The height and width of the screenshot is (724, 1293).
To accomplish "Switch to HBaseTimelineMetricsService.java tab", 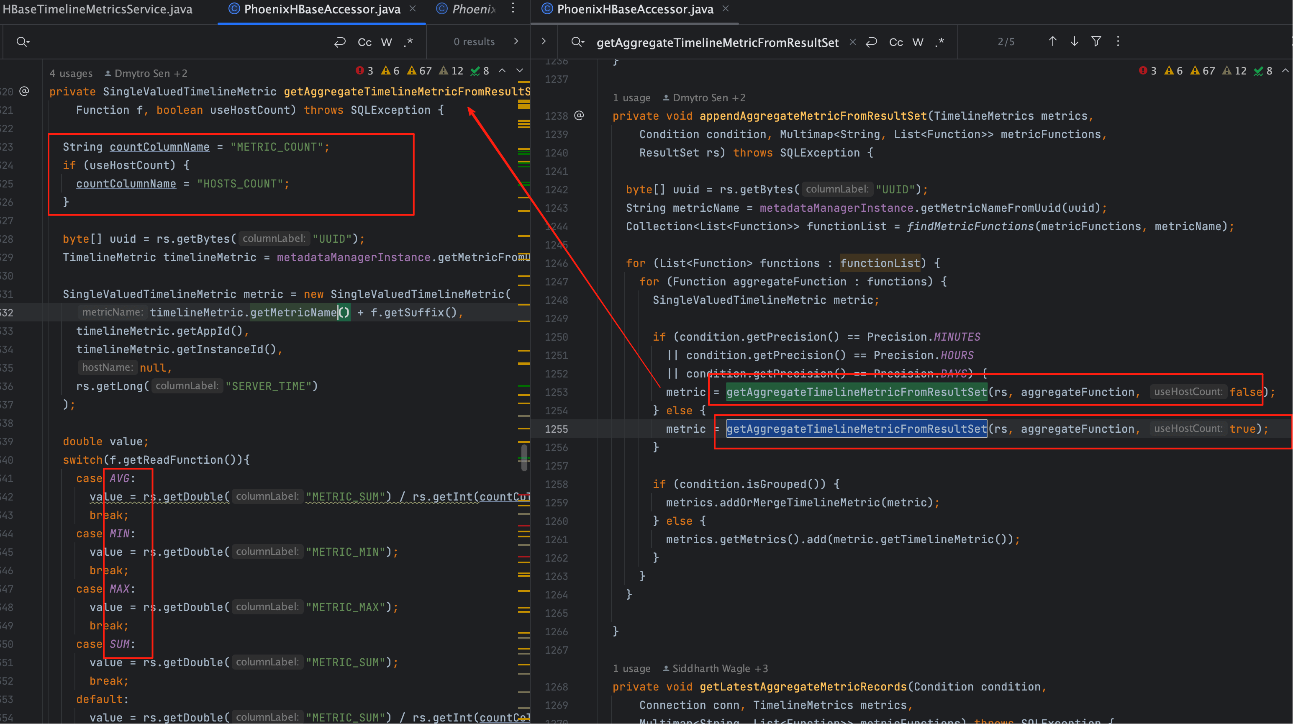I will click(97, 9).
